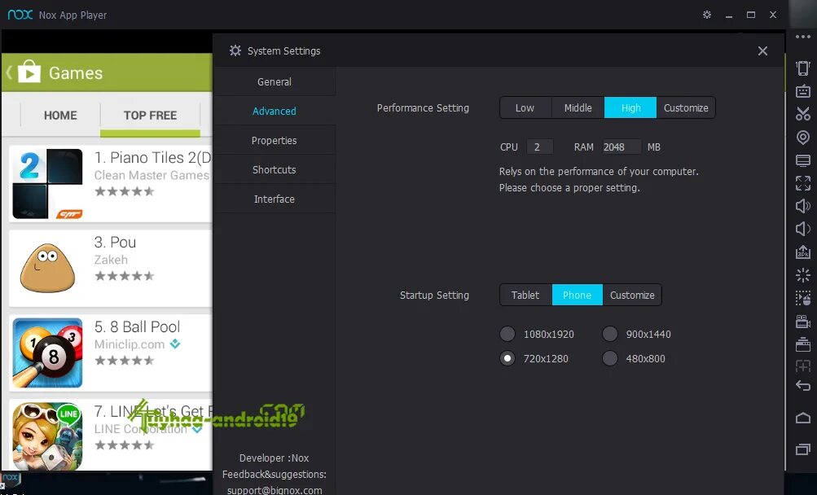Click the dimmed add-screen plus icon
817x495 pixels.
point(803,366)
